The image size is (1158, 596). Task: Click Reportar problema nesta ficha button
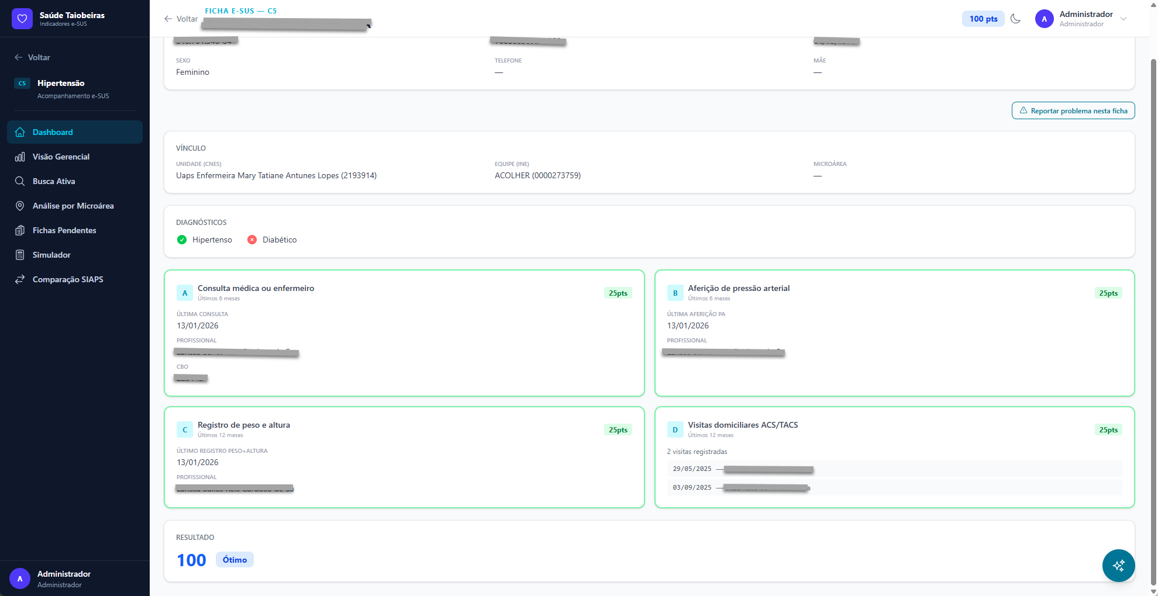pos(1073,111)
